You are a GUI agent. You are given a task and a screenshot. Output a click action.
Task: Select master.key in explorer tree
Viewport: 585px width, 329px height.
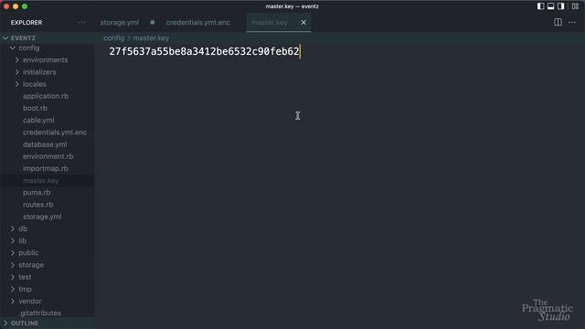click(x=40, y=181)
